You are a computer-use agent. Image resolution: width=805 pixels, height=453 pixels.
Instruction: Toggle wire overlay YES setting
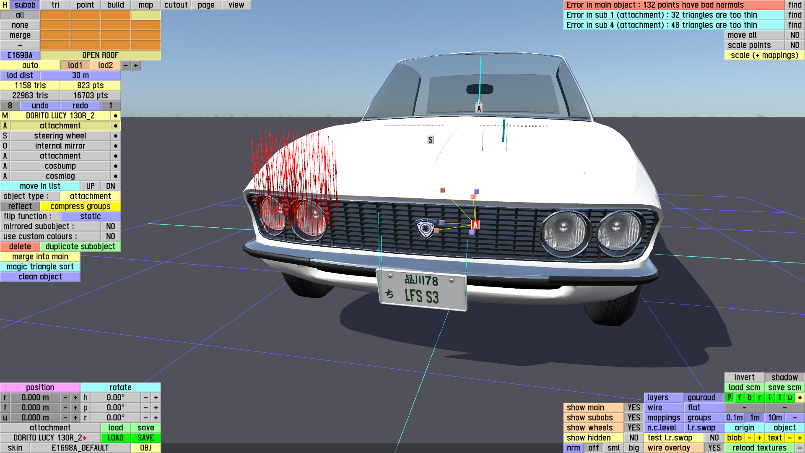click(714, 448)
